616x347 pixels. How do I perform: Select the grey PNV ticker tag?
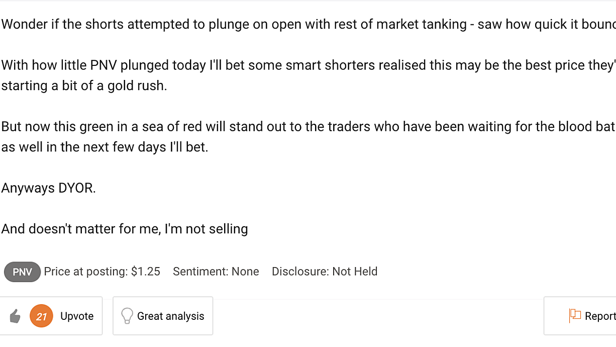point(22,272)
